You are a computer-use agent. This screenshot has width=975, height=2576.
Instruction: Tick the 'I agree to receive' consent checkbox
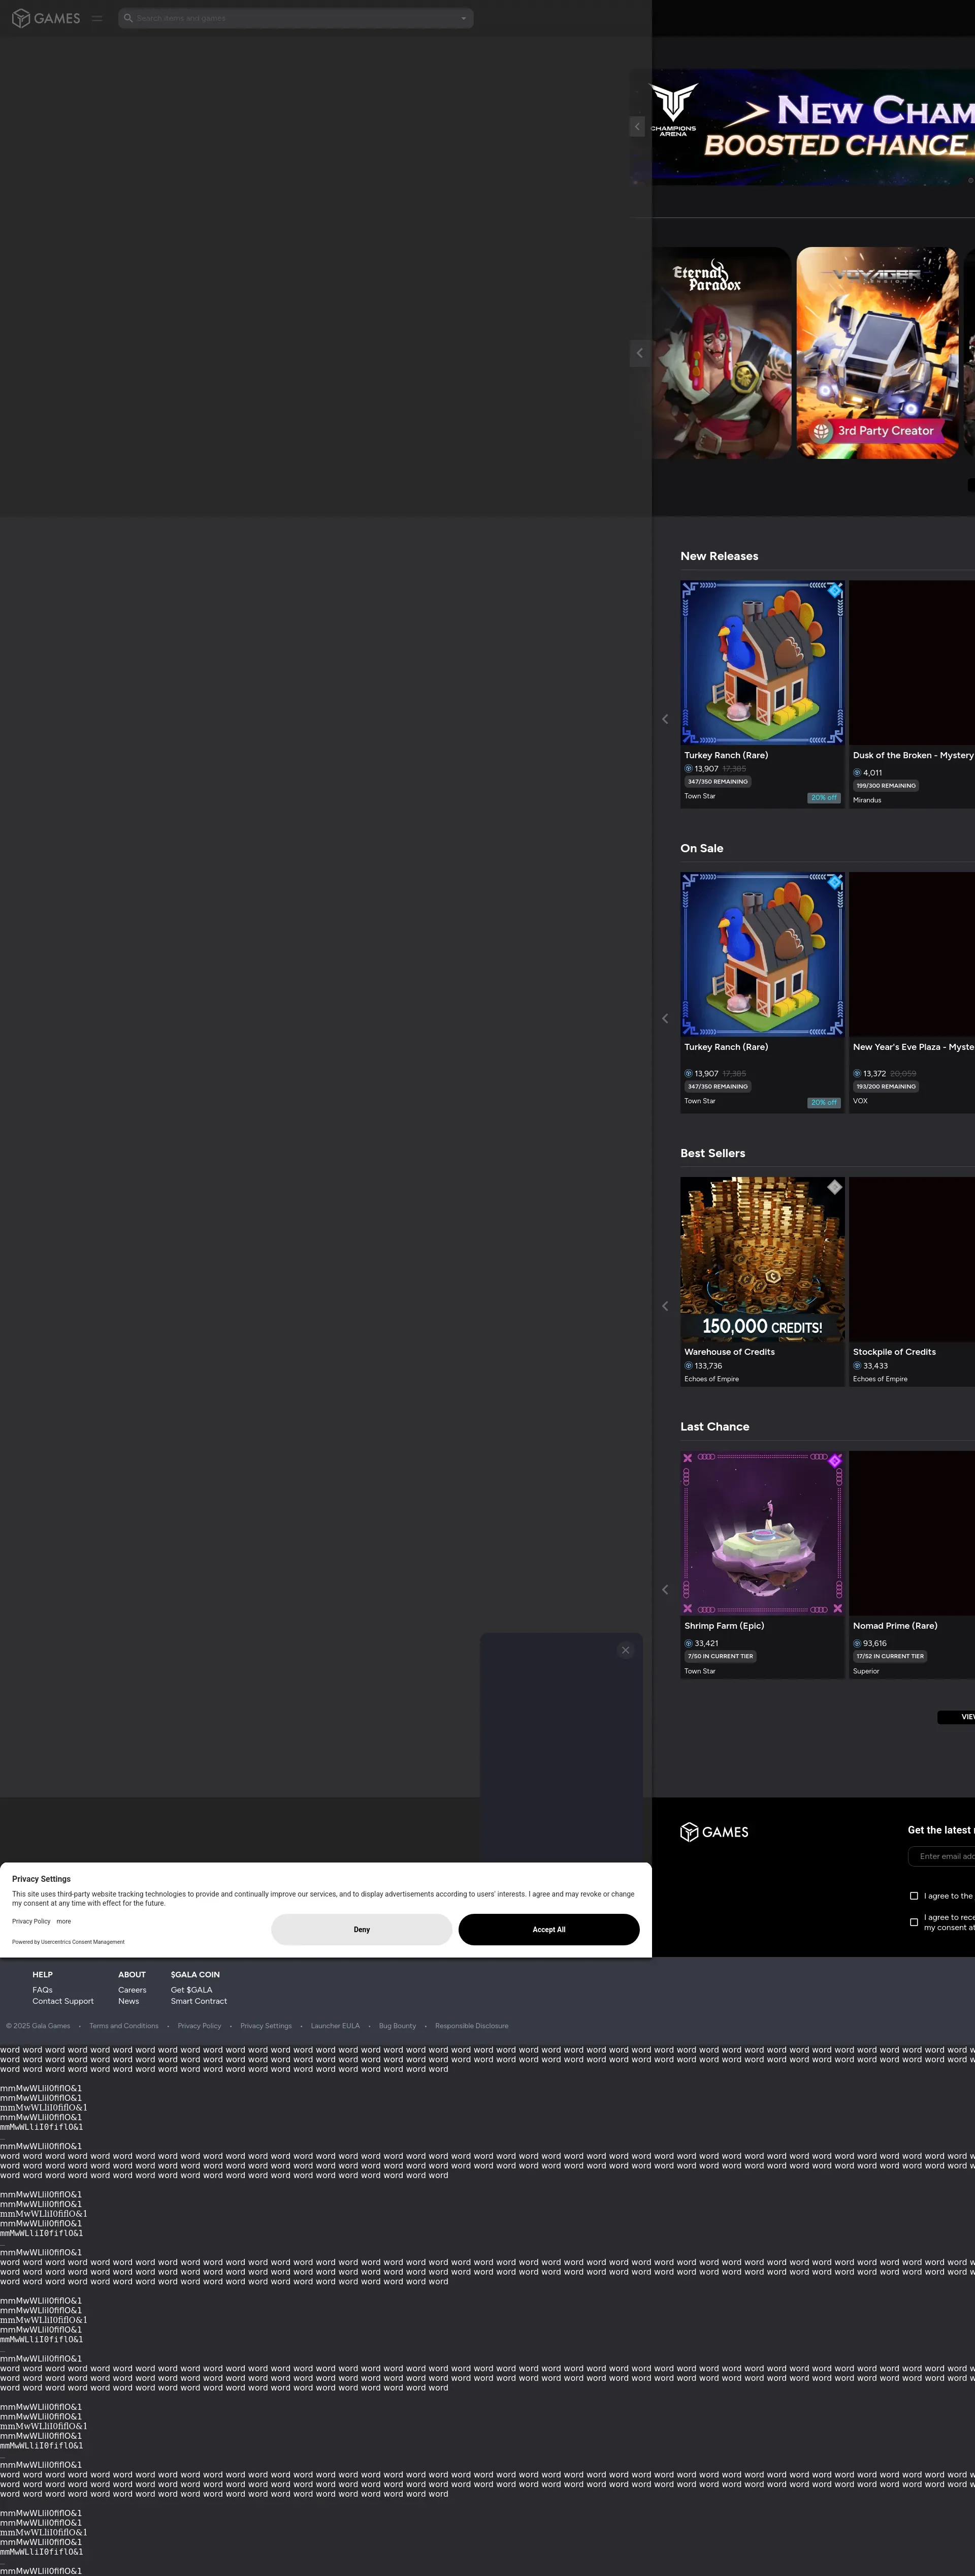point(914,1922)
